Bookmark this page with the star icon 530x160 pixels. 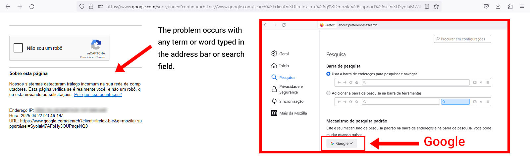point(436,6)
